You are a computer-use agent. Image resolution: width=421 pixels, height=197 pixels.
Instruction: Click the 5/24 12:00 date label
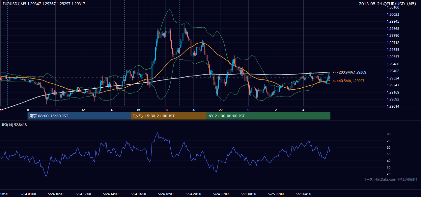(83, 194)
